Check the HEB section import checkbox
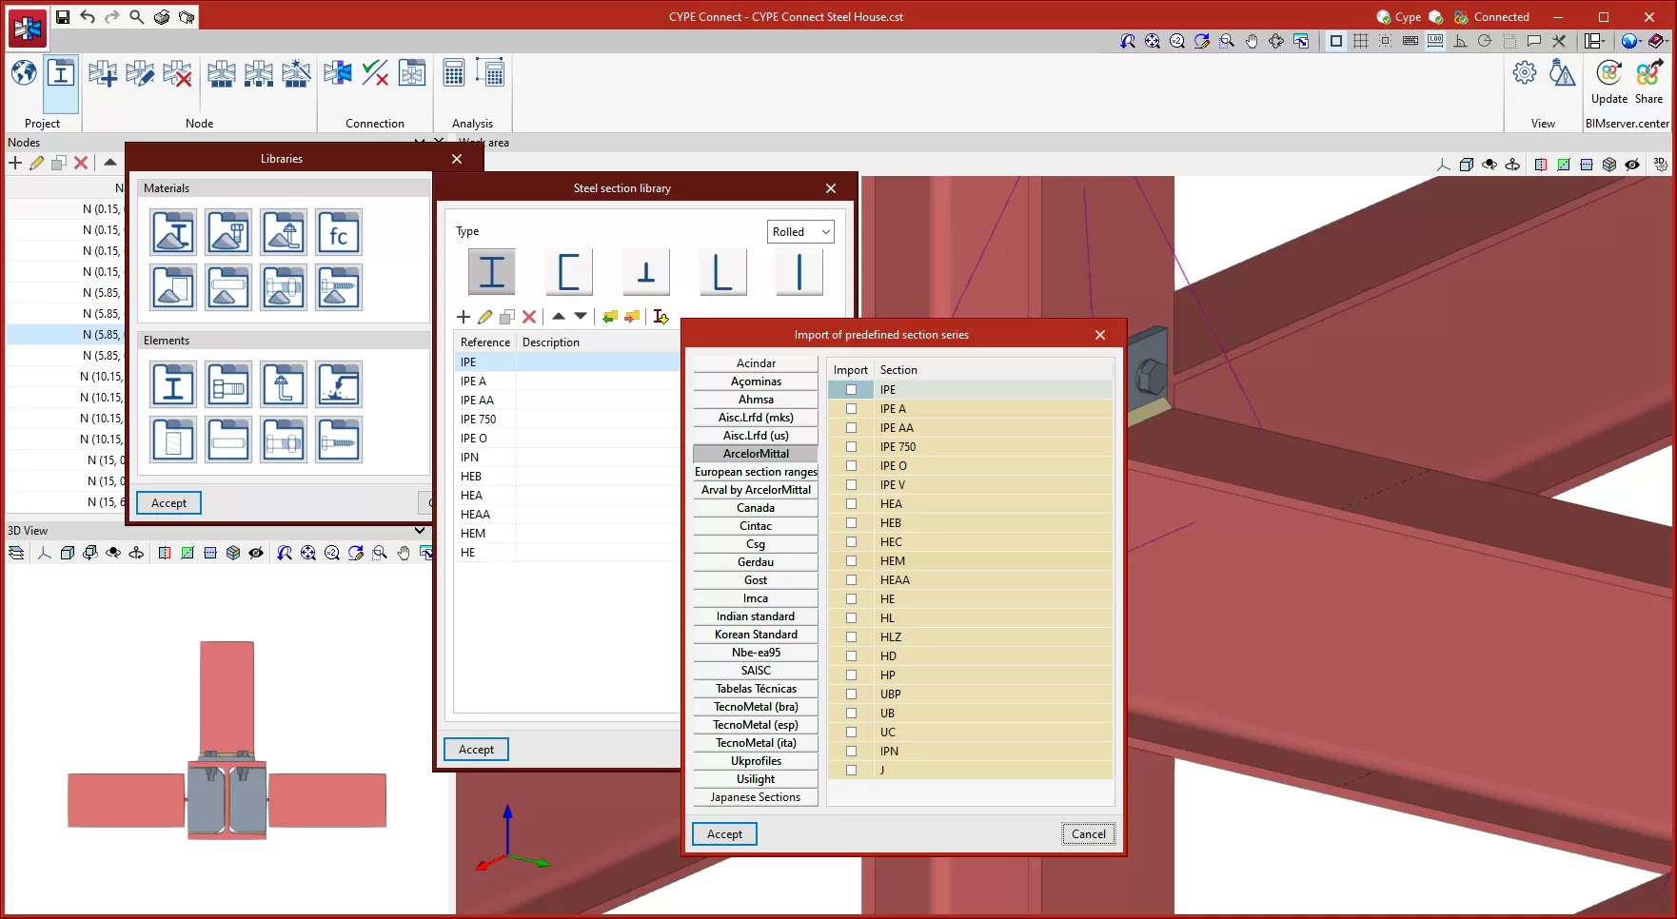This screenshot has height=919, width=1677. 851,523
